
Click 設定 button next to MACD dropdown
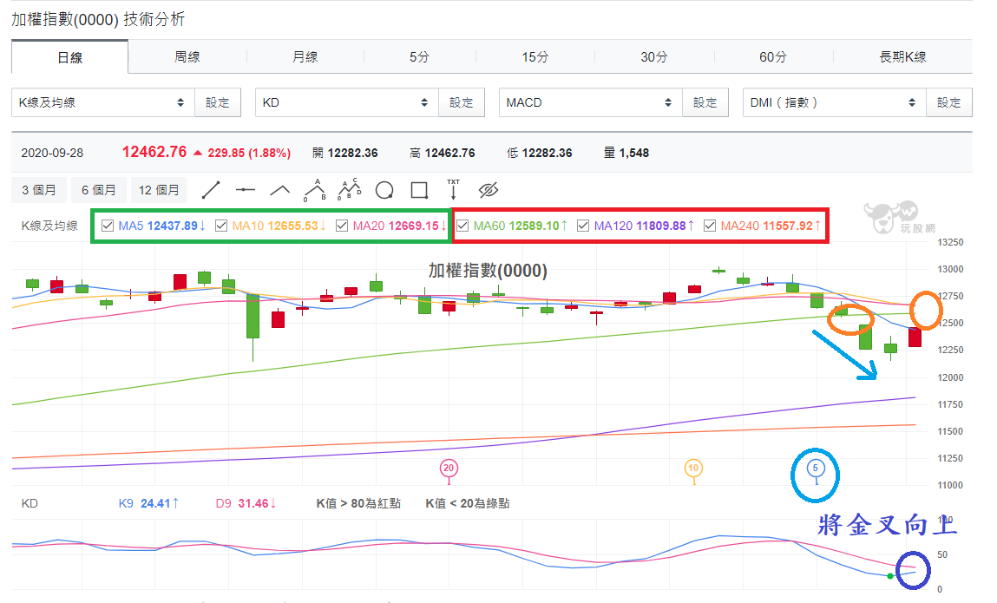tap(705, 102)
